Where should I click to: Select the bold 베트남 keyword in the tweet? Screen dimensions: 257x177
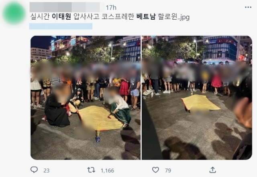(146, 17)
